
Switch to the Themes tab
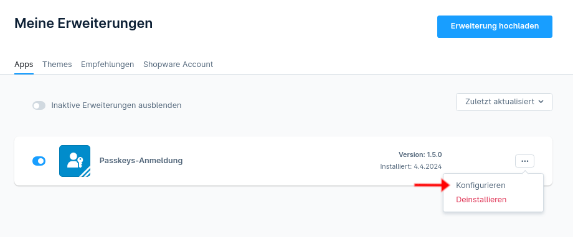pyautogui.click(x=57, y=65)
